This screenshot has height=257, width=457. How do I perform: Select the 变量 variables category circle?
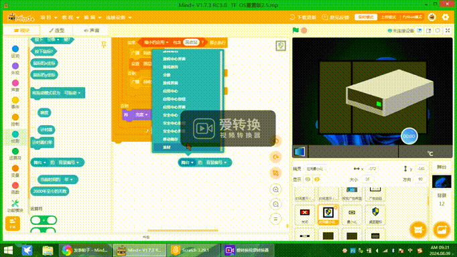15,168
